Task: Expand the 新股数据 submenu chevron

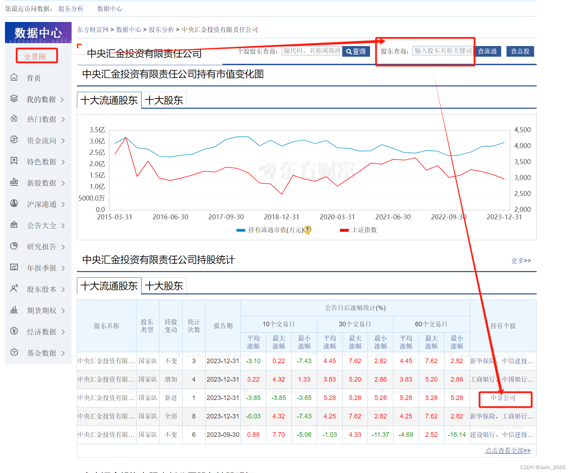Action: point(63,183)
